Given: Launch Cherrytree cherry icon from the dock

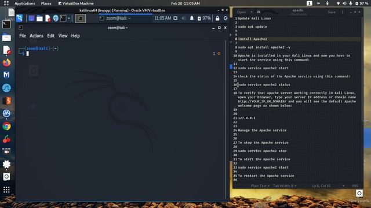Looking at the screenshot, I should point(6,139).
